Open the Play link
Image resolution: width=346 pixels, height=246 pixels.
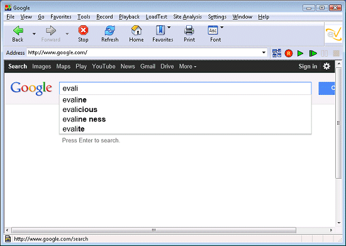[x=81, y=67]
